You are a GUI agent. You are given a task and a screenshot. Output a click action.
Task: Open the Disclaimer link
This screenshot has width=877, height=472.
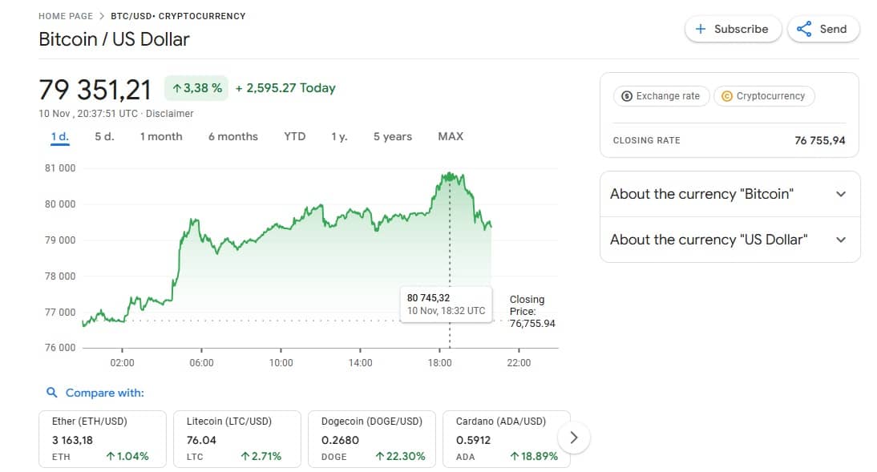(x=169, y=114)
